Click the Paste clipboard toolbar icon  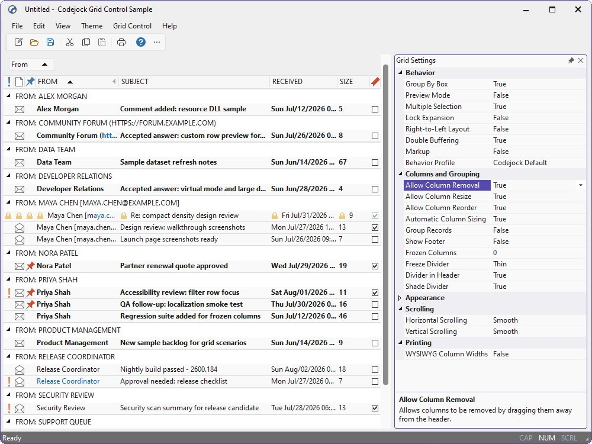tap(102, 42)
